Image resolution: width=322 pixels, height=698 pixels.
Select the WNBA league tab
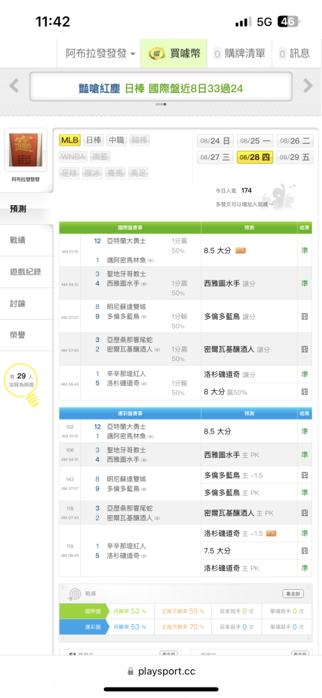pyautogui.click(x=73, y=156)
